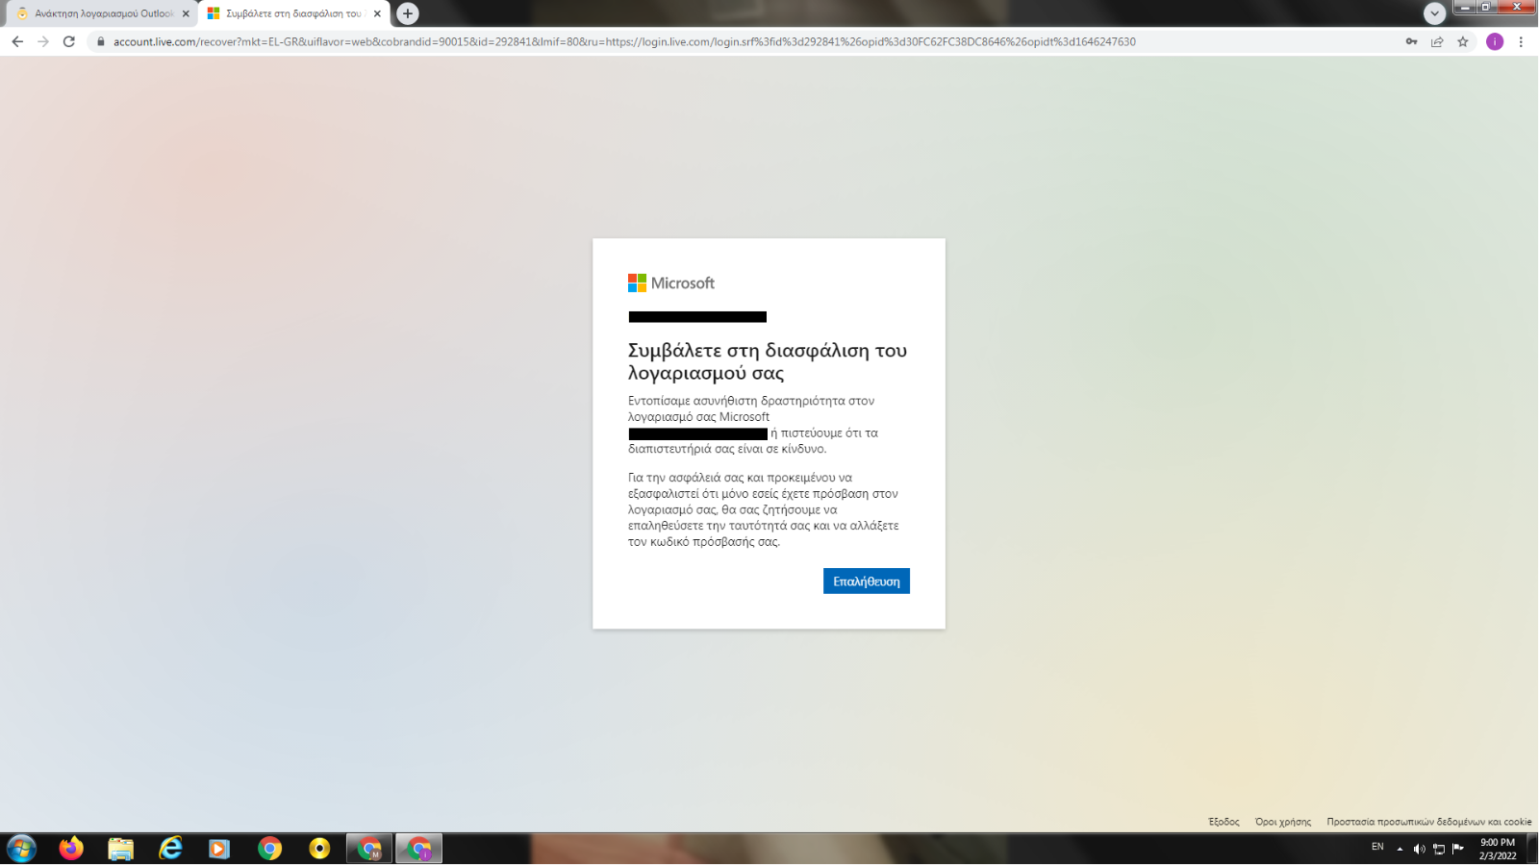Reload the page with the refresh icon

(x=69, y=41)
